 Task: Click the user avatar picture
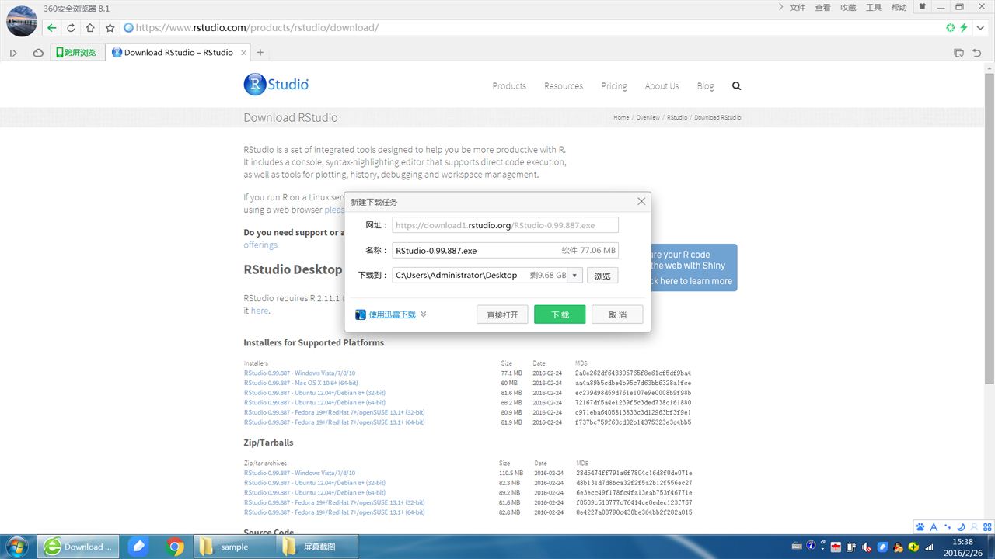coord(22,21)
